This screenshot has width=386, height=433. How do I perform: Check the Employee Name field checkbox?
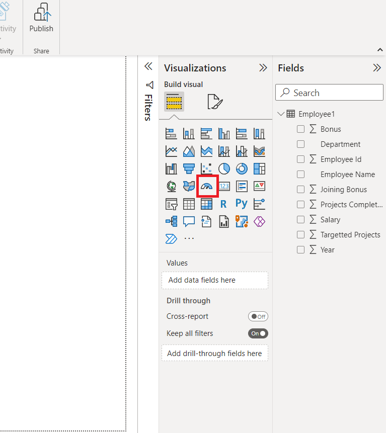[x=300, y=174]
